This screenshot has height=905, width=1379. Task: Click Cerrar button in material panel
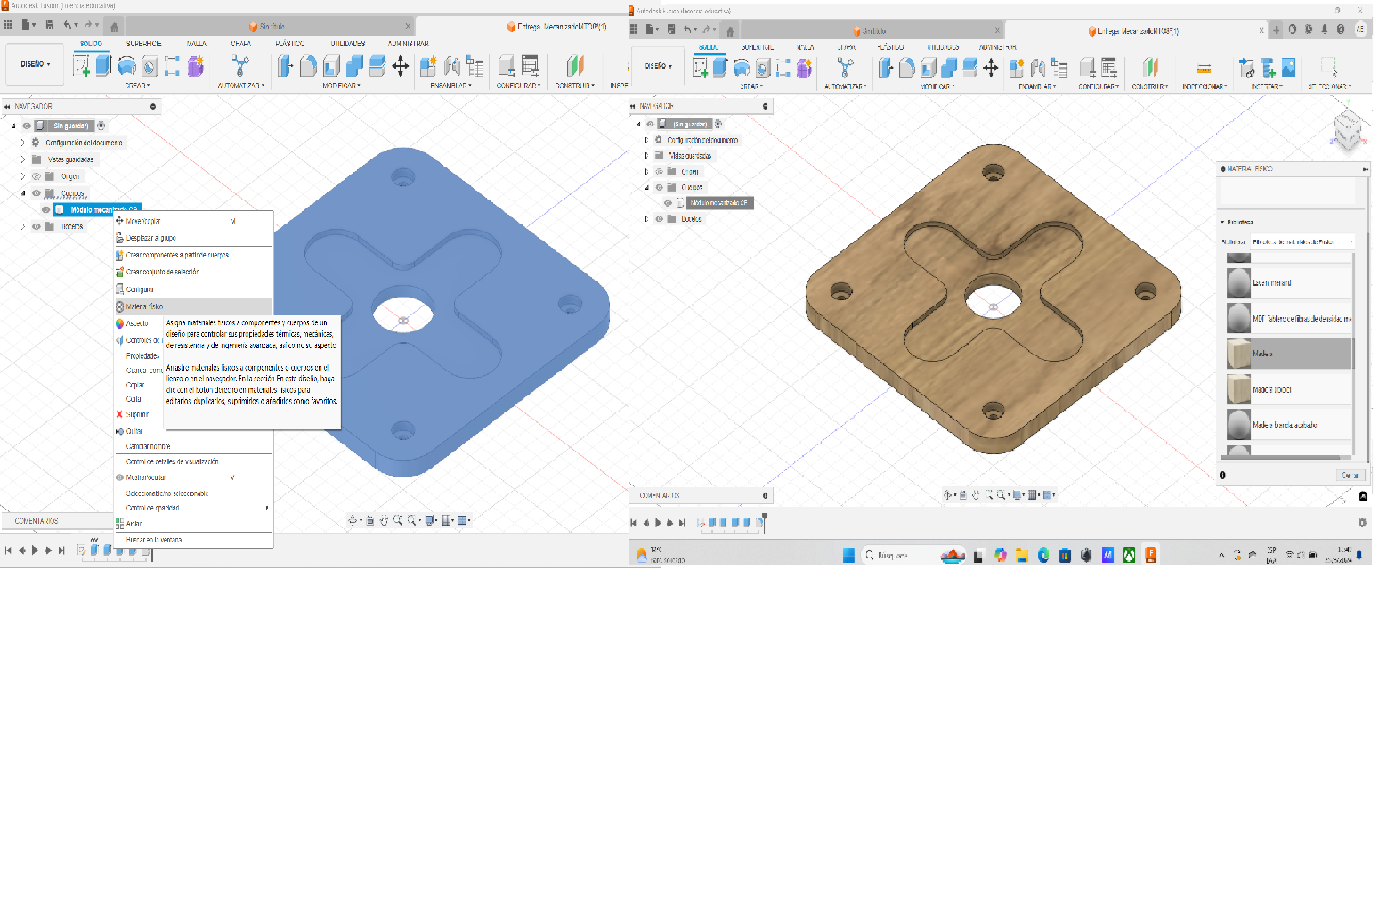pos(1351,476)
